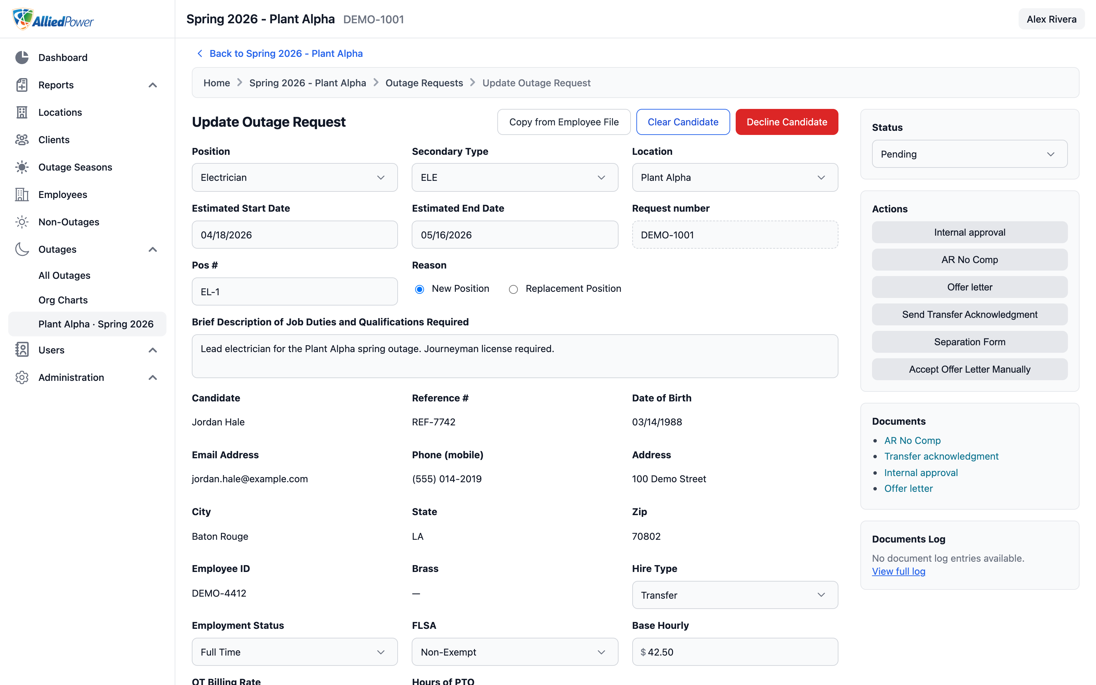
Task: Click the Employees office building icon
Action: [x=22, y=194]
